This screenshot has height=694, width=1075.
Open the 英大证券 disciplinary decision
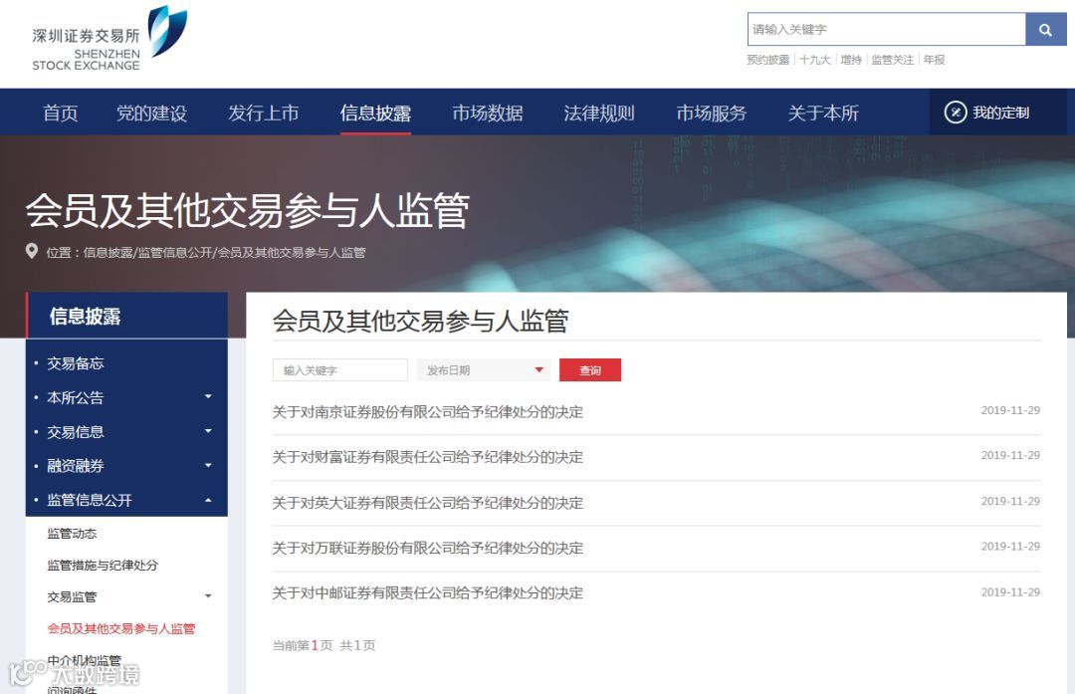coord(427,503)
